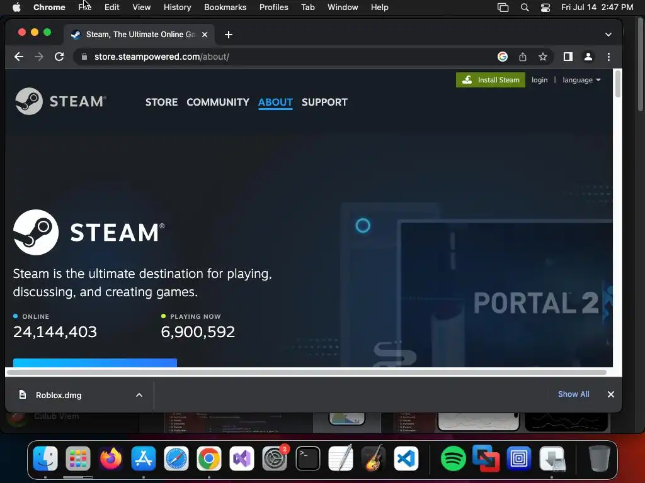The width and height of the screenshot is (645, 483).
Task: Open System Preferences from the Dock
Action: pos(275,458)
